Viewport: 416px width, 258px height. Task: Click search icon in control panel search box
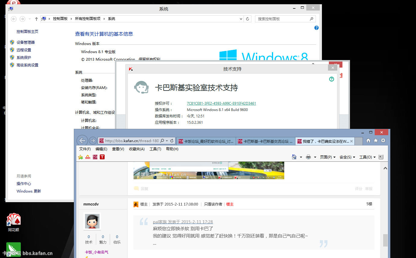[311, 19]
